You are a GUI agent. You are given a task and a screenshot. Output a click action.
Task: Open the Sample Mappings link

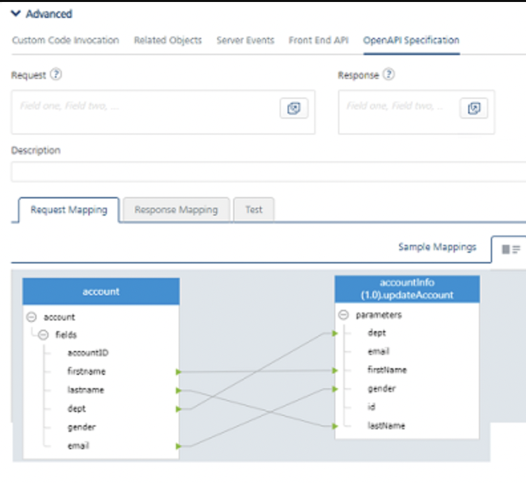[437, 247]
